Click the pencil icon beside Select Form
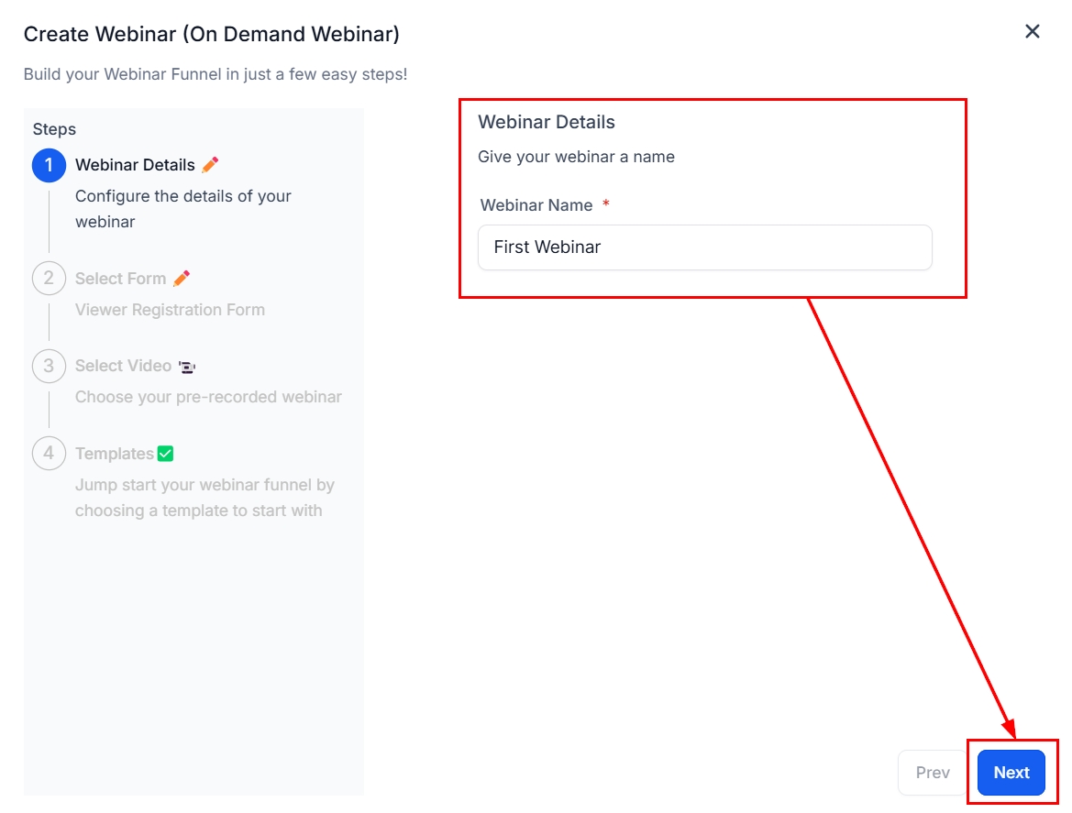Viewport: 1072px width, 813px height. 182,279
